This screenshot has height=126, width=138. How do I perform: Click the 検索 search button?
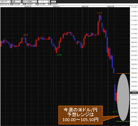click(54, 2)
